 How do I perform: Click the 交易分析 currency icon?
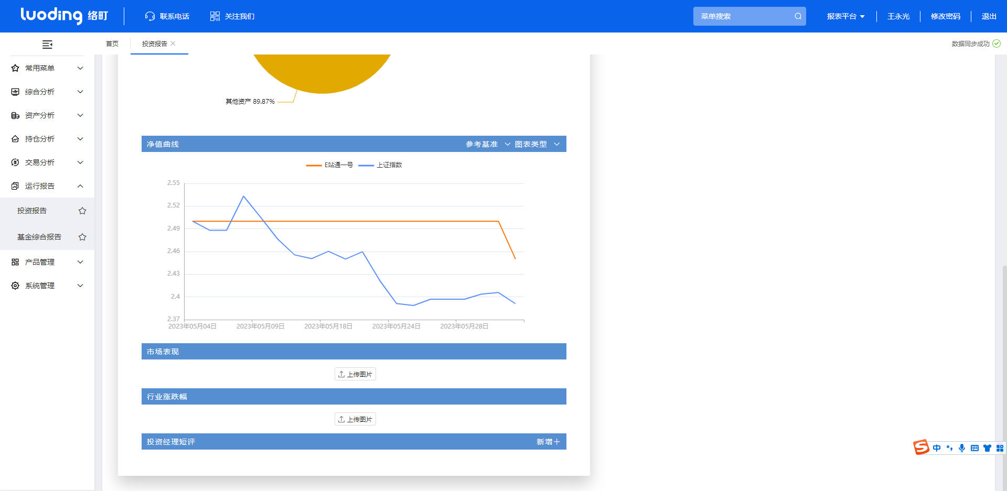(15, 162)
